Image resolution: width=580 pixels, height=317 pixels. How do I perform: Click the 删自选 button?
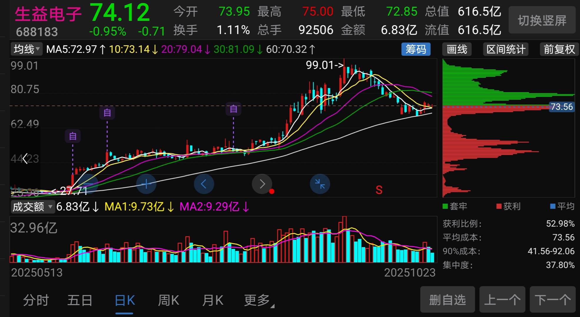point(447,300)
